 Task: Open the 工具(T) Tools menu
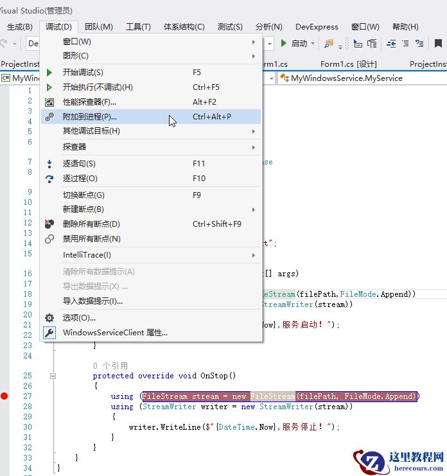138,27
